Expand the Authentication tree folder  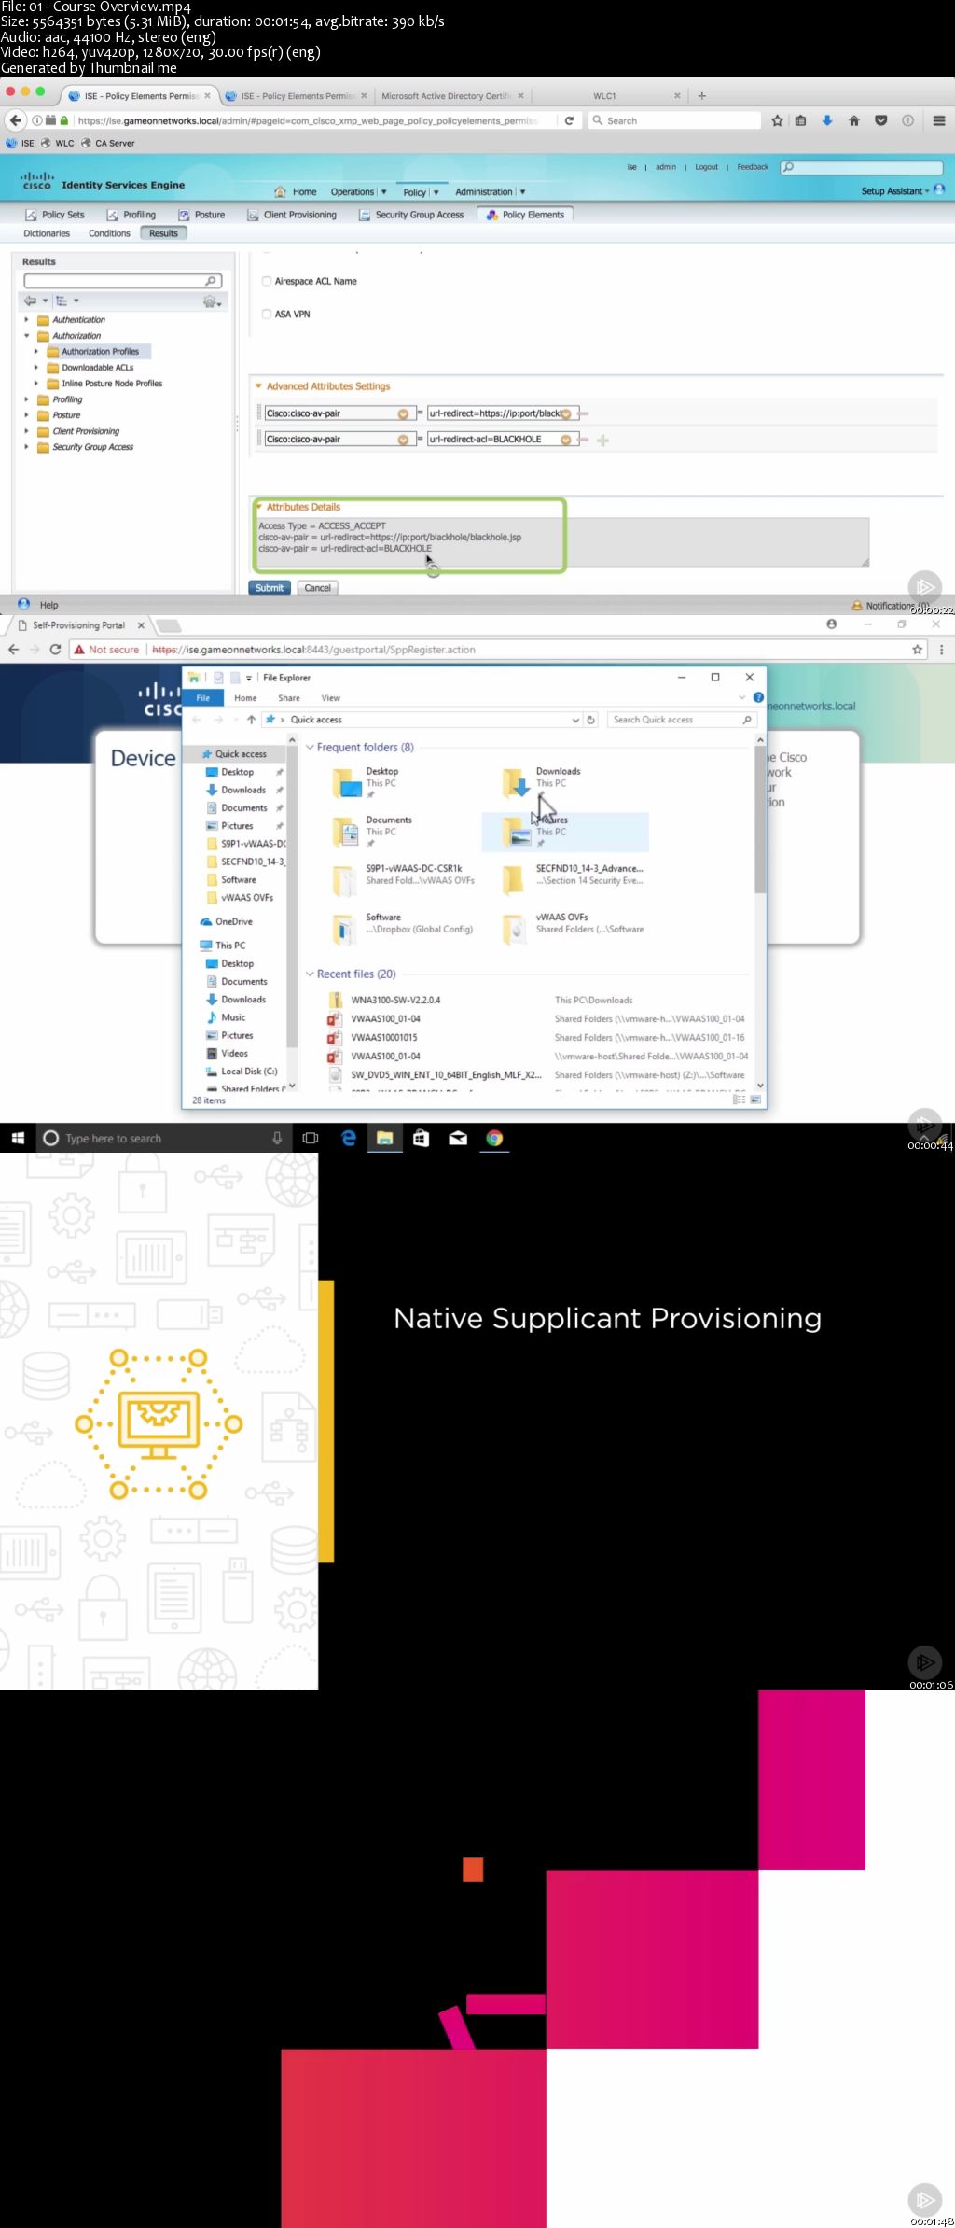26,319
